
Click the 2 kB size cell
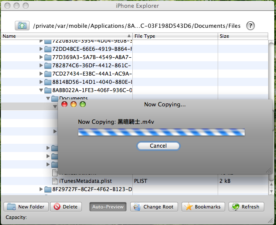(x=225, y=181)
